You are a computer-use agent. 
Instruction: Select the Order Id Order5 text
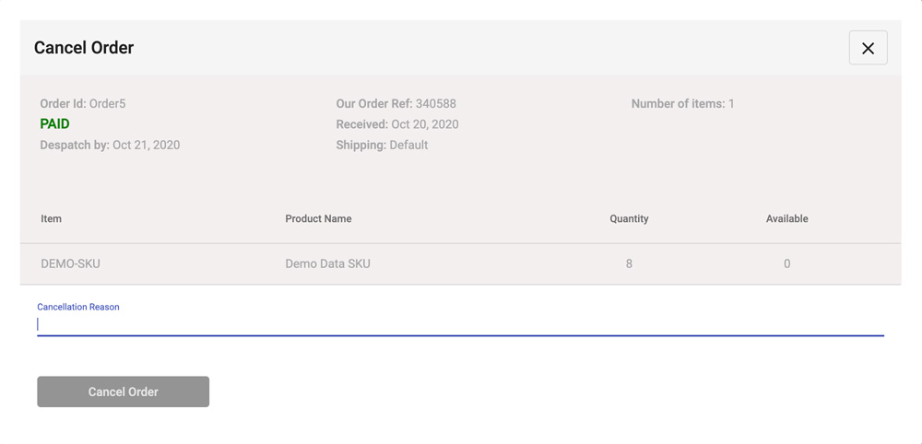pos(83,104)
